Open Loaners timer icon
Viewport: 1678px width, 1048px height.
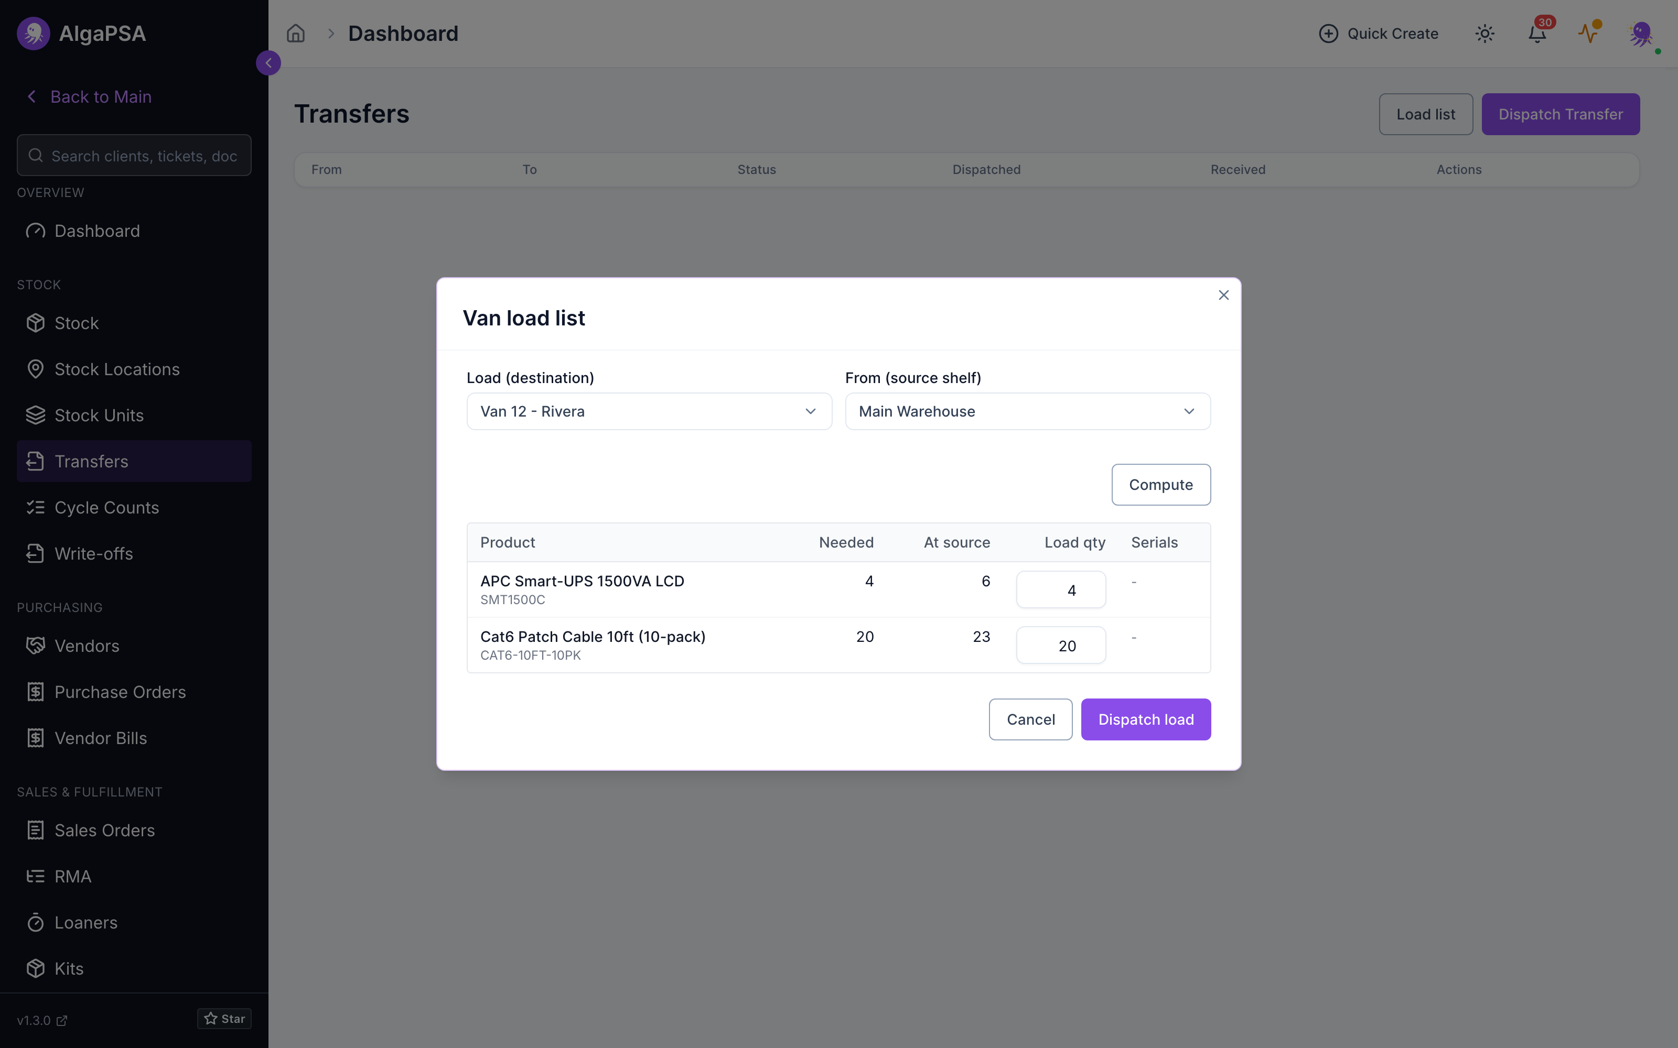[35, 923]
